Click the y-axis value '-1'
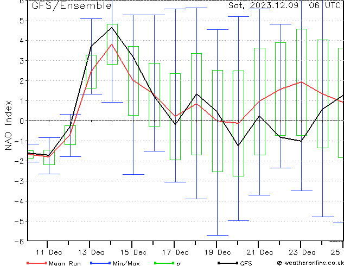The height and width of the screenshot is (266, 344). click(19, 141)
